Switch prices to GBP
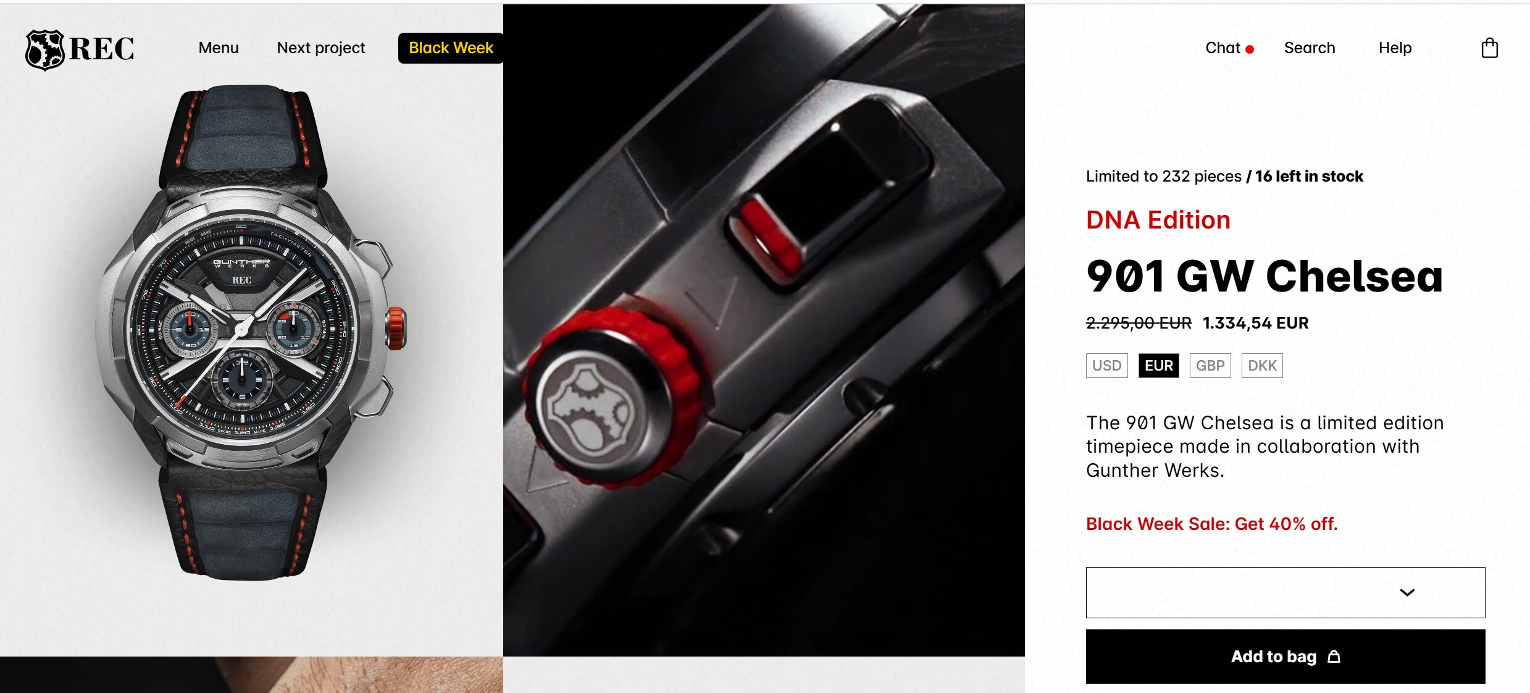1530x693 pixels. [1210, 366]
